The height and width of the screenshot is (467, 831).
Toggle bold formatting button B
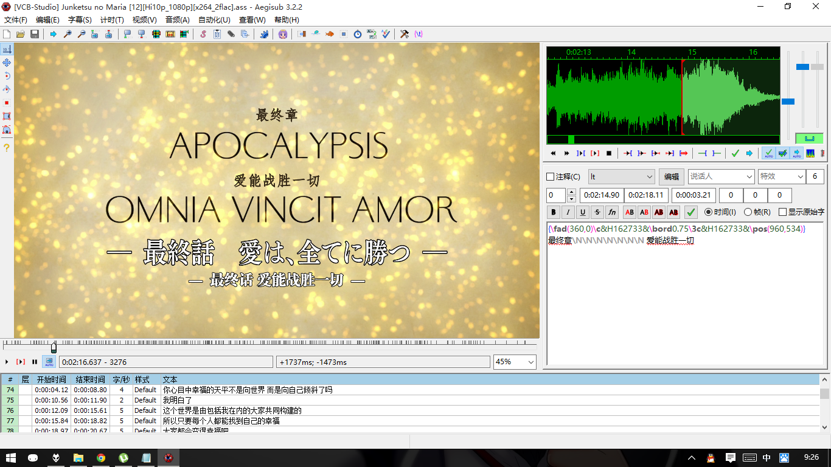point(554,212)
